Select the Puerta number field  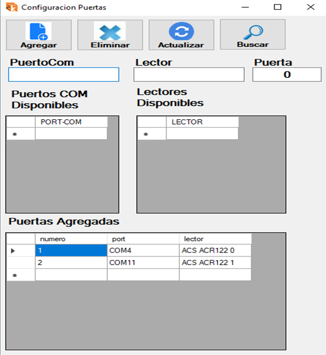point(287,75)
